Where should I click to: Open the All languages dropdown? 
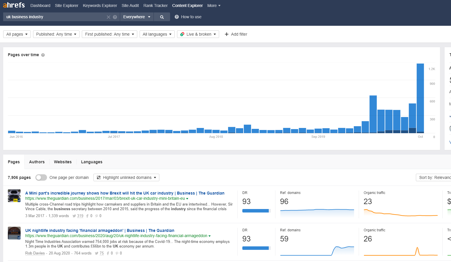[157, 34]
